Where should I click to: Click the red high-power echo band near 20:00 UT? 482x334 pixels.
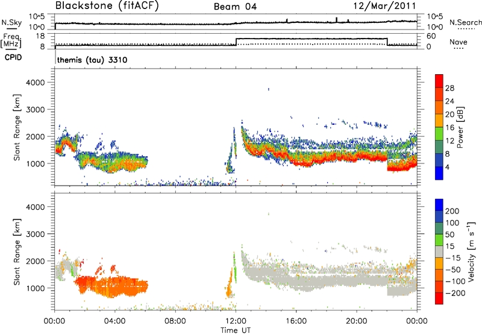357,158
